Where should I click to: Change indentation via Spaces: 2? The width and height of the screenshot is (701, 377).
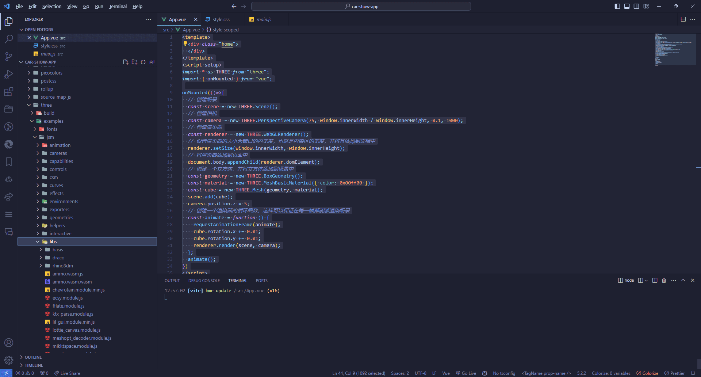[x=400, y=373]
